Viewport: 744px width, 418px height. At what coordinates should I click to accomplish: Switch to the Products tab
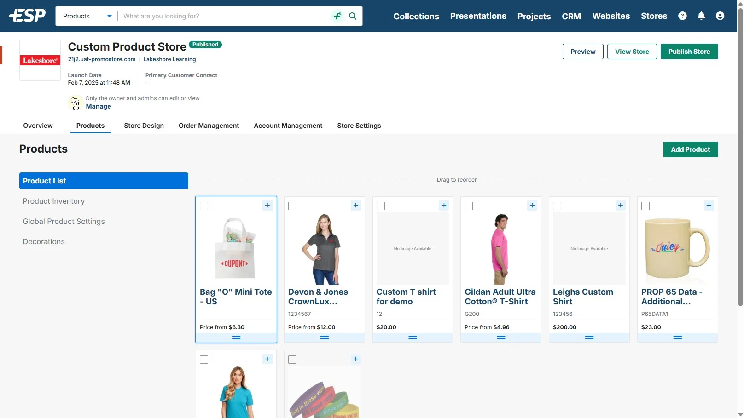90,126
